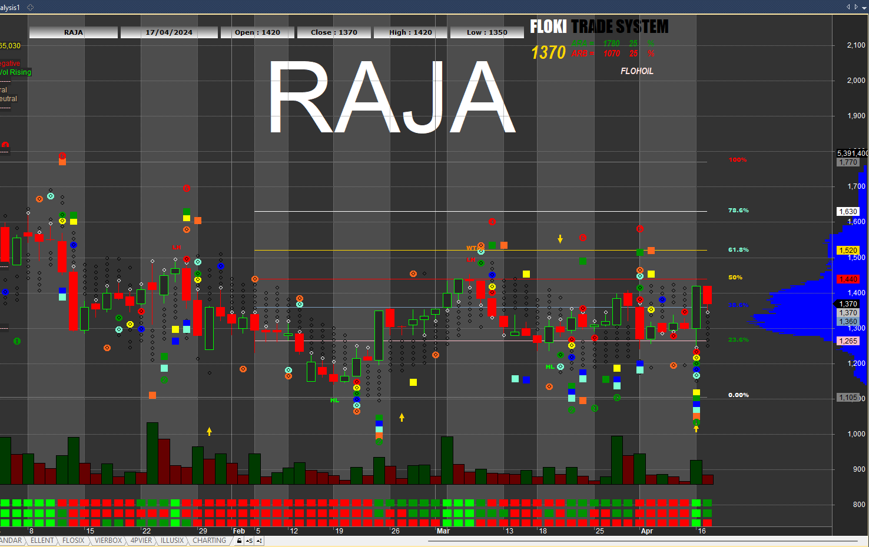Click the red 1,440 price label on axis

[848, 279]
